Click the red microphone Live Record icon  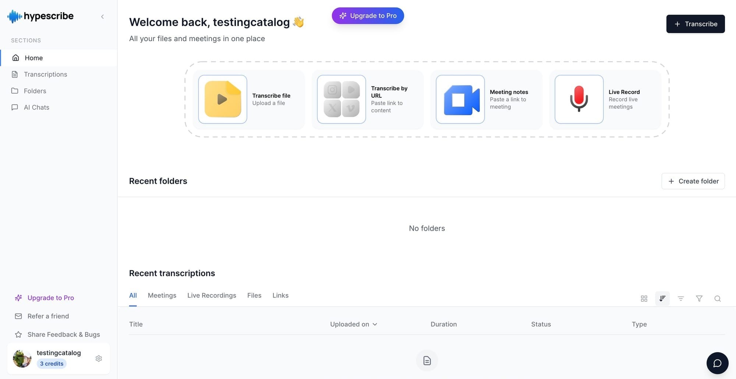pyautogui.click(x=579, y=99)
